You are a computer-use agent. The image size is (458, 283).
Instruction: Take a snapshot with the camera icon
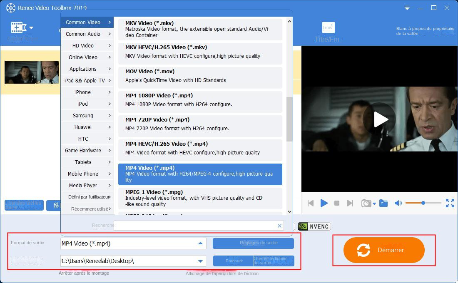[367, 203]
